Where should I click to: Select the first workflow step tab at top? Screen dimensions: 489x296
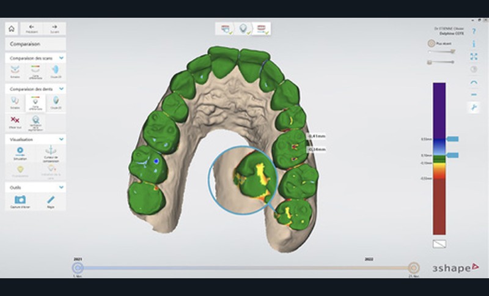coord(225,28)
